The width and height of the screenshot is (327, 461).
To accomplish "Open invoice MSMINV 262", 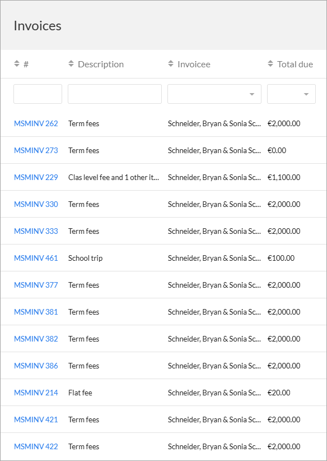I will click(36, 123).
